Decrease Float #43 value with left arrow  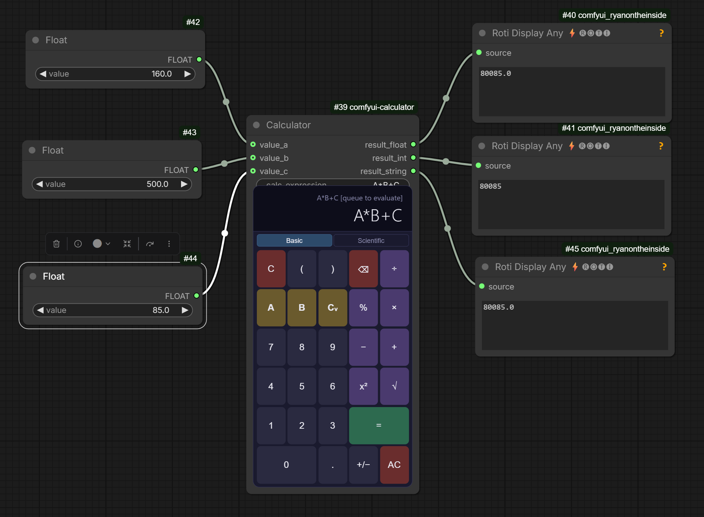click(x=40, y=184)
